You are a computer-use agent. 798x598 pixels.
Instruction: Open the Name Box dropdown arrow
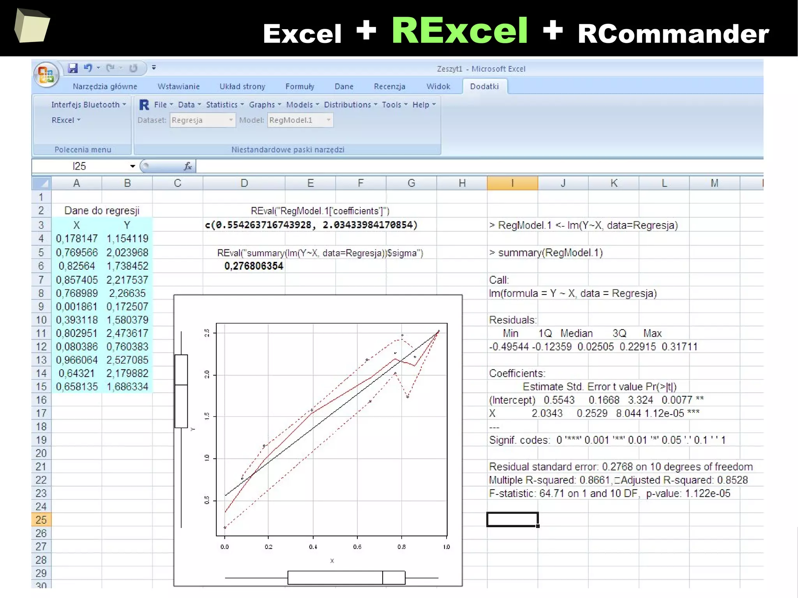[x=132, y=166]
